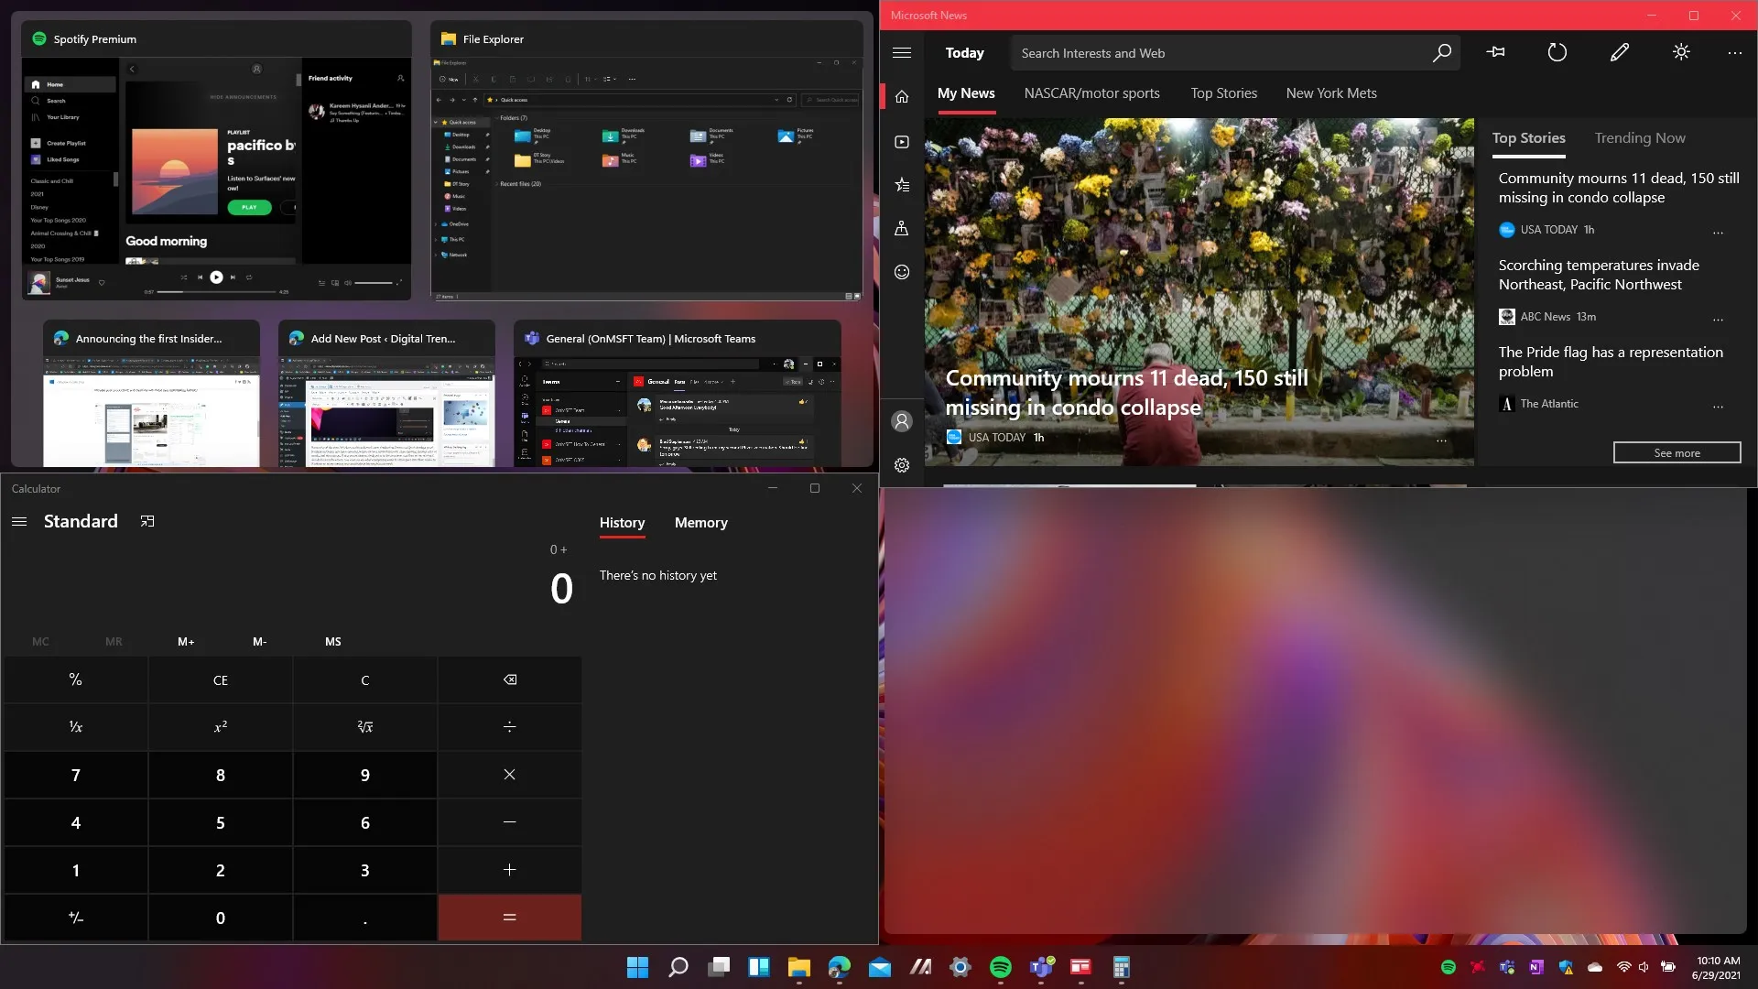Open Microsoft Teams from the taskbar

[x=1039, y=967]
